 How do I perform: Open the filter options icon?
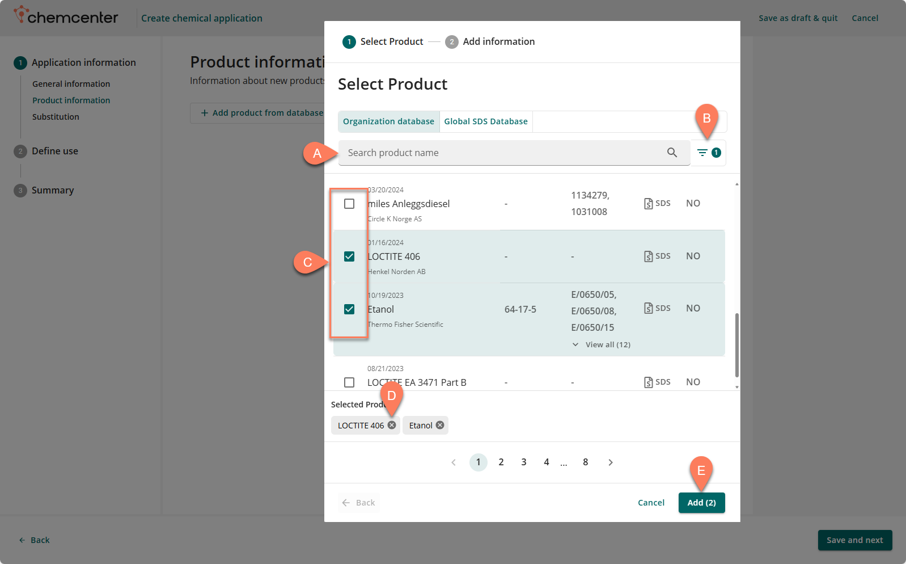[702, 153]
